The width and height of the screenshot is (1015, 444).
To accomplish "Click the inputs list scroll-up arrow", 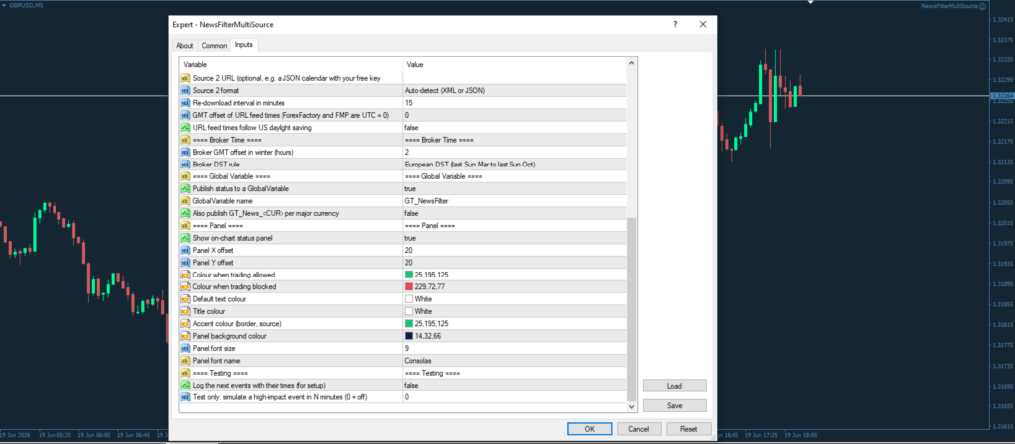I will (x=632, y=62).
